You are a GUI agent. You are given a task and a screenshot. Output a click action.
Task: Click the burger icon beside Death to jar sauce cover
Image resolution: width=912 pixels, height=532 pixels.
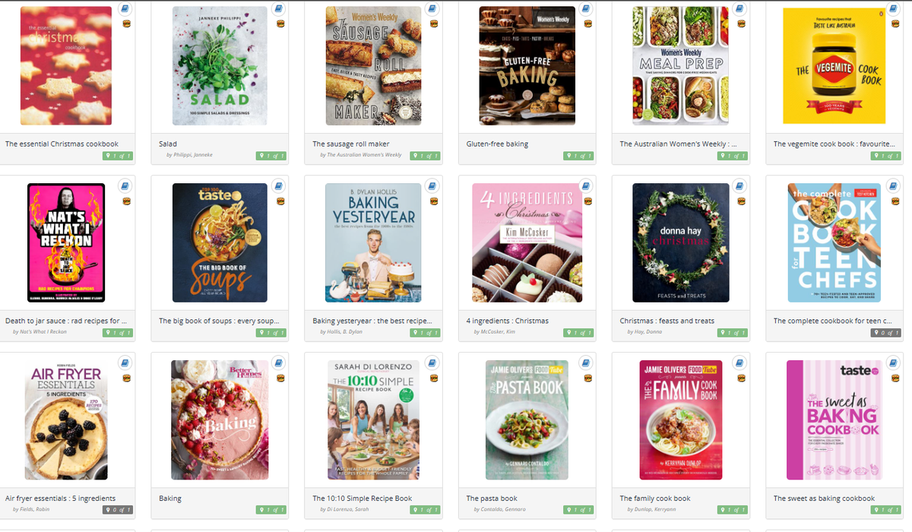point(126,201)
